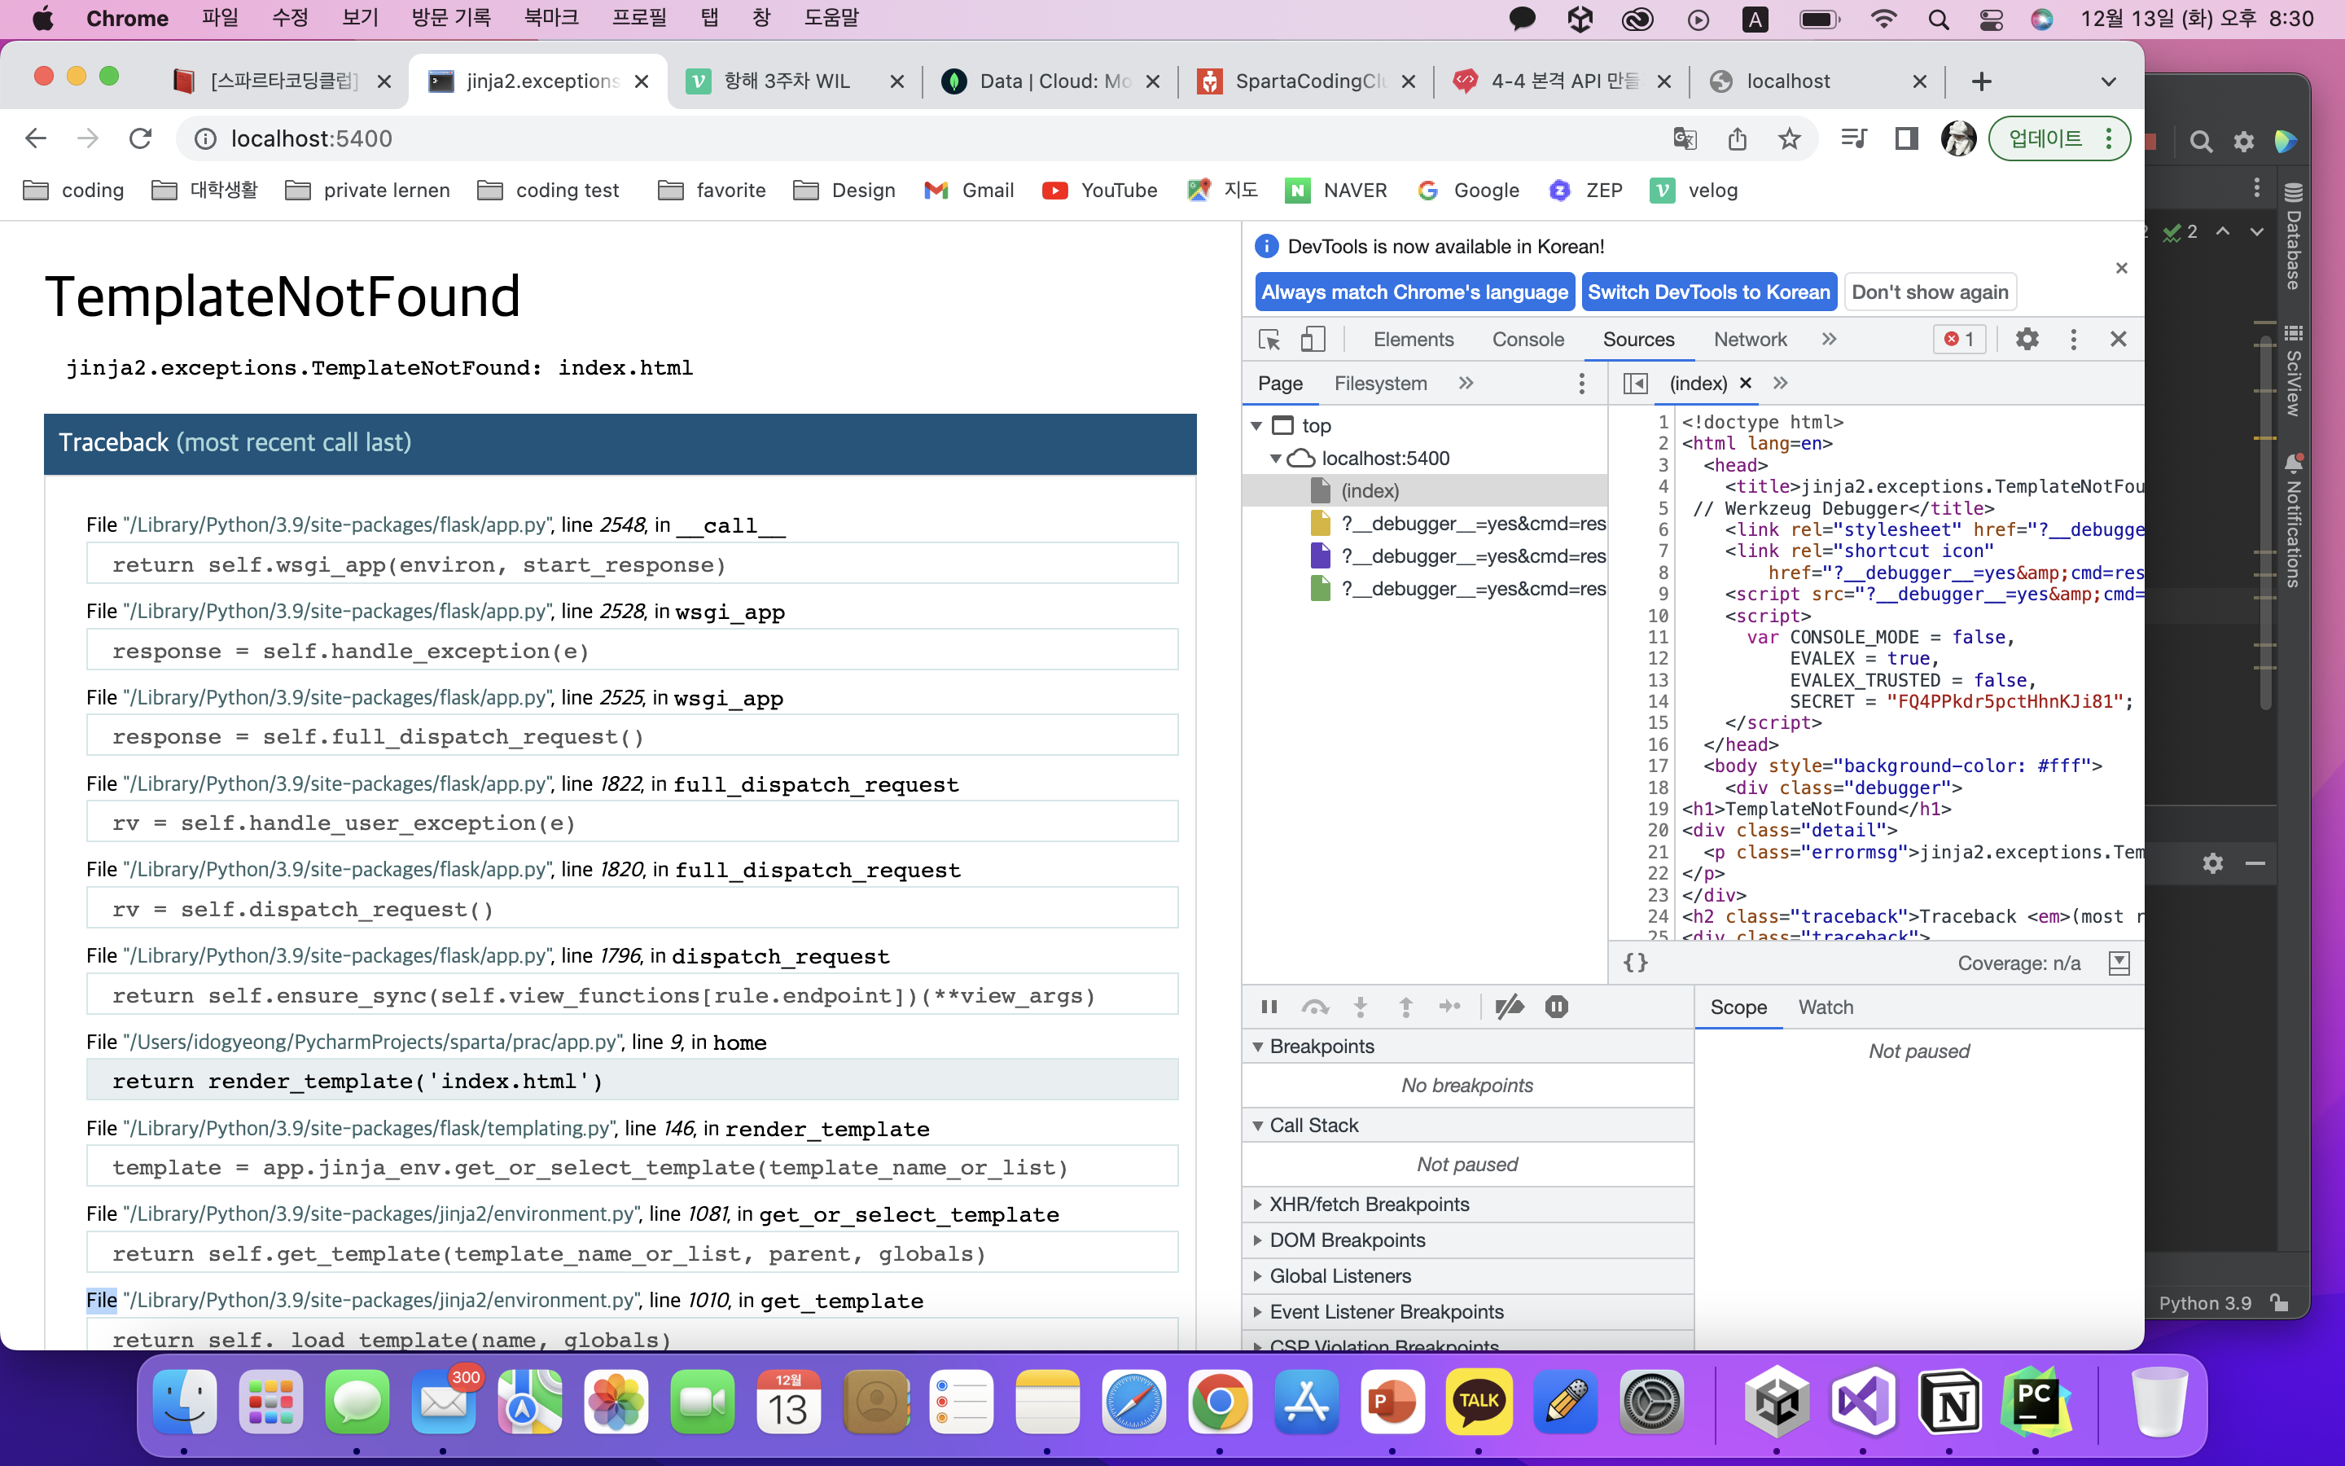The image size is (2345, 1466).
Task: Open the media control icon in Chrome toolbar
Action: point(1852,138)
